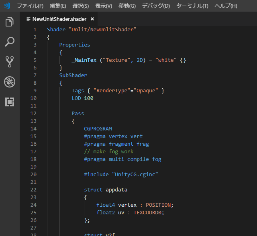This screenshot has height=236, width=257.
Task: Click "#pragma vertex vert" line
Action: coord(113,136)
